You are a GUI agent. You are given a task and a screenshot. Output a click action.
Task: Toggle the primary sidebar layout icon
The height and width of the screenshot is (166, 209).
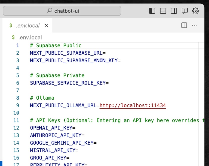pos(152,11)
